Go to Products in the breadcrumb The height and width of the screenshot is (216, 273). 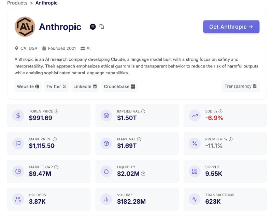pos(17,3)
